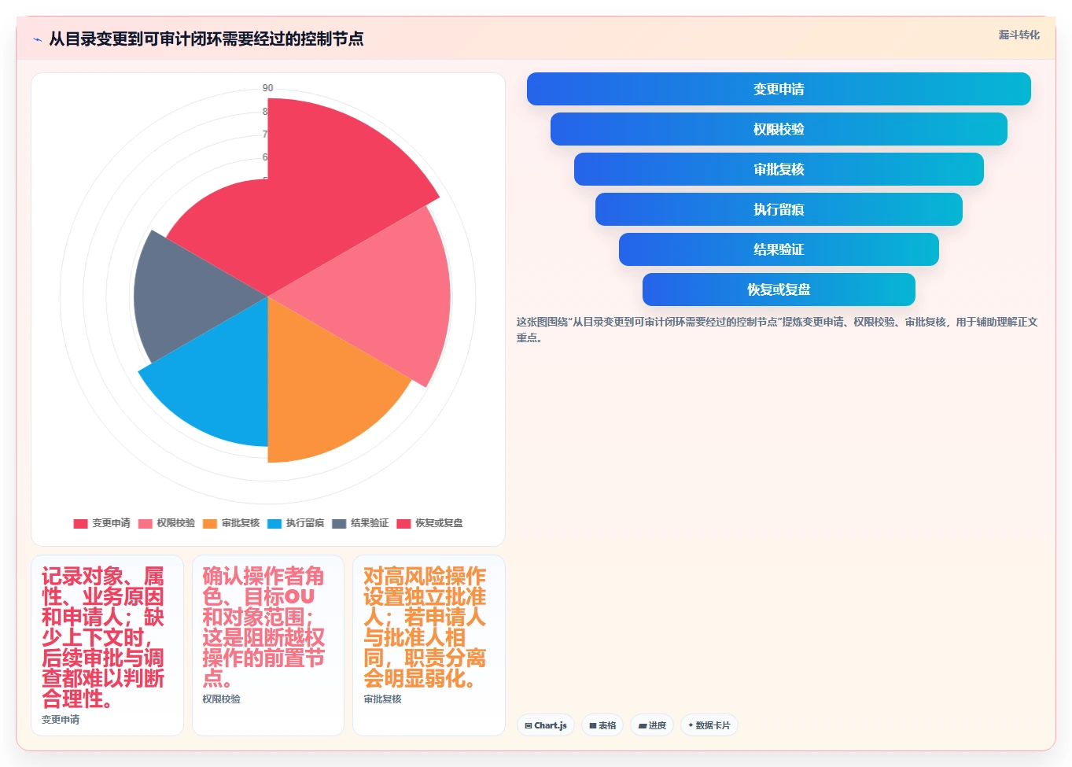Open the card starting 确认操作者角色
This screenshot has width=1072, height=767.
click(x=268, y=645)
